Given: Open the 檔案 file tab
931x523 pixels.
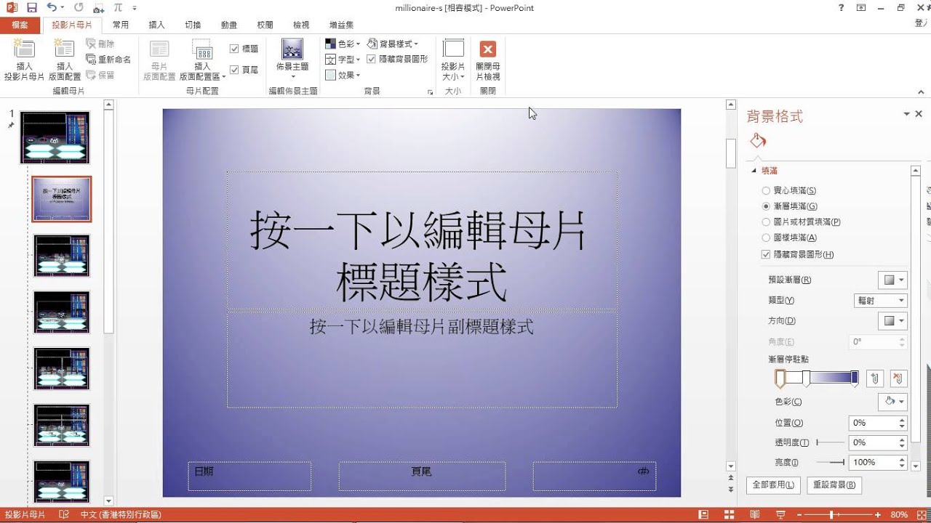Looking at the screenshot, I should click(20, 25).
